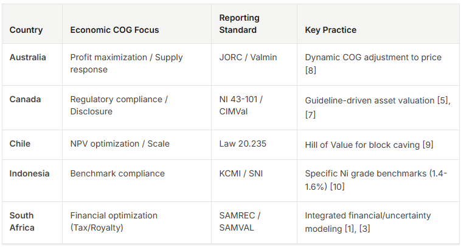Click the Key Practice column header
The image size is (461, 247).
click(x=331, y=30)
